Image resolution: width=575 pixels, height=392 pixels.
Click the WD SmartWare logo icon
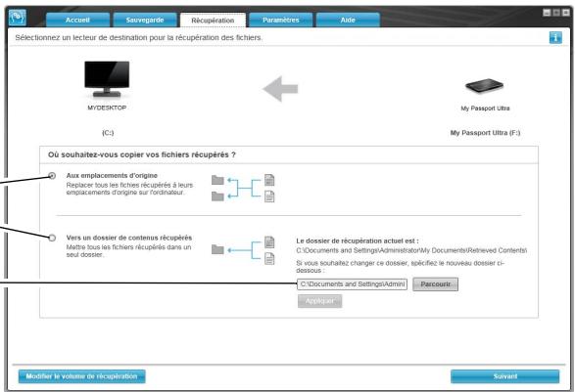click(x=18, y=17)
